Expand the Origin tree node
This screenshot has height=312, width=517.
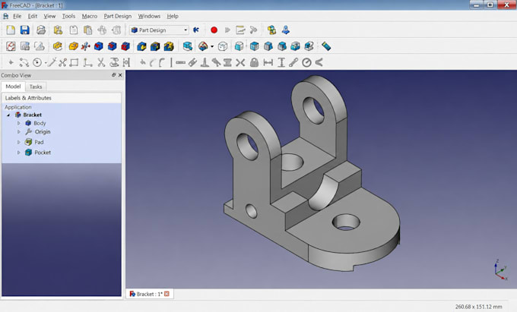(19, 131)
